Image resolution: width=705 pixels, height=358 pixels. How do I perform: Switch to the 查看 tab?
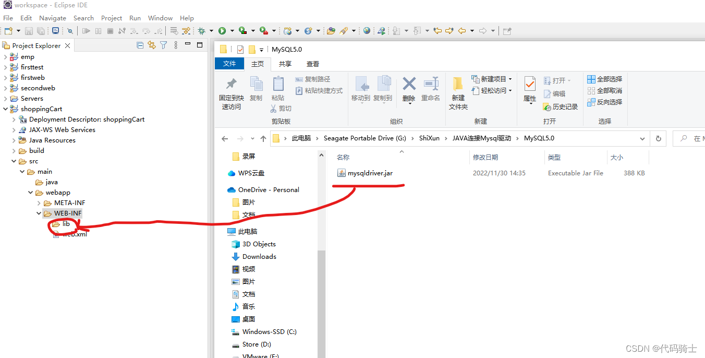[313, 64]
